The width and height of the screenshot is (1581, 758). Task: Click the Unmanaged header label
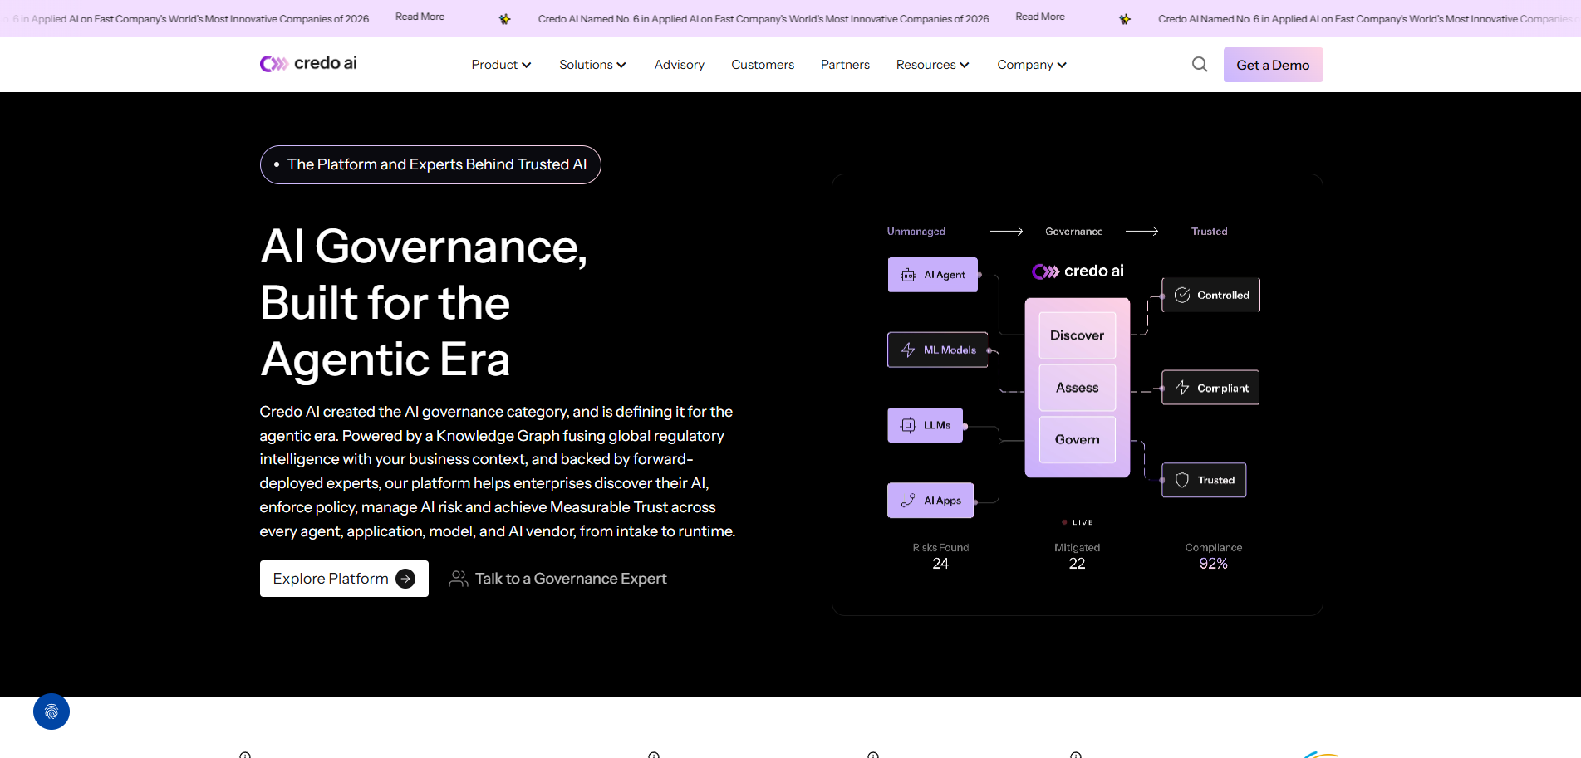[x=916, y=232]
